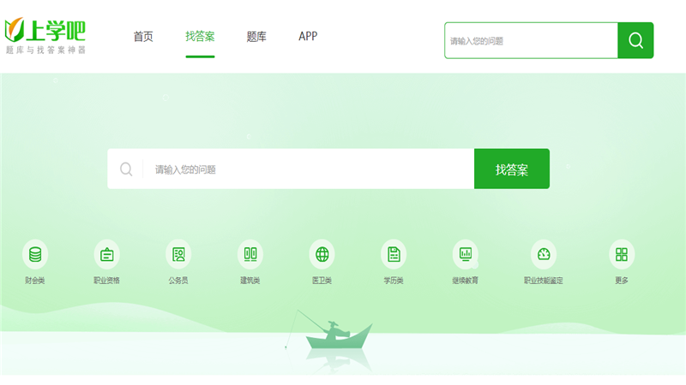Click the 建筑类 text label
Viewport: 686px width, 385px height.
[250, 281]
